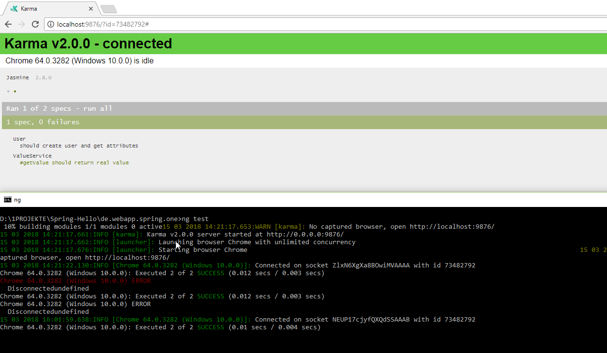This screenshot has height=353, width=607.
Task: Select the ValueService suite link
Action: point(32,156)
